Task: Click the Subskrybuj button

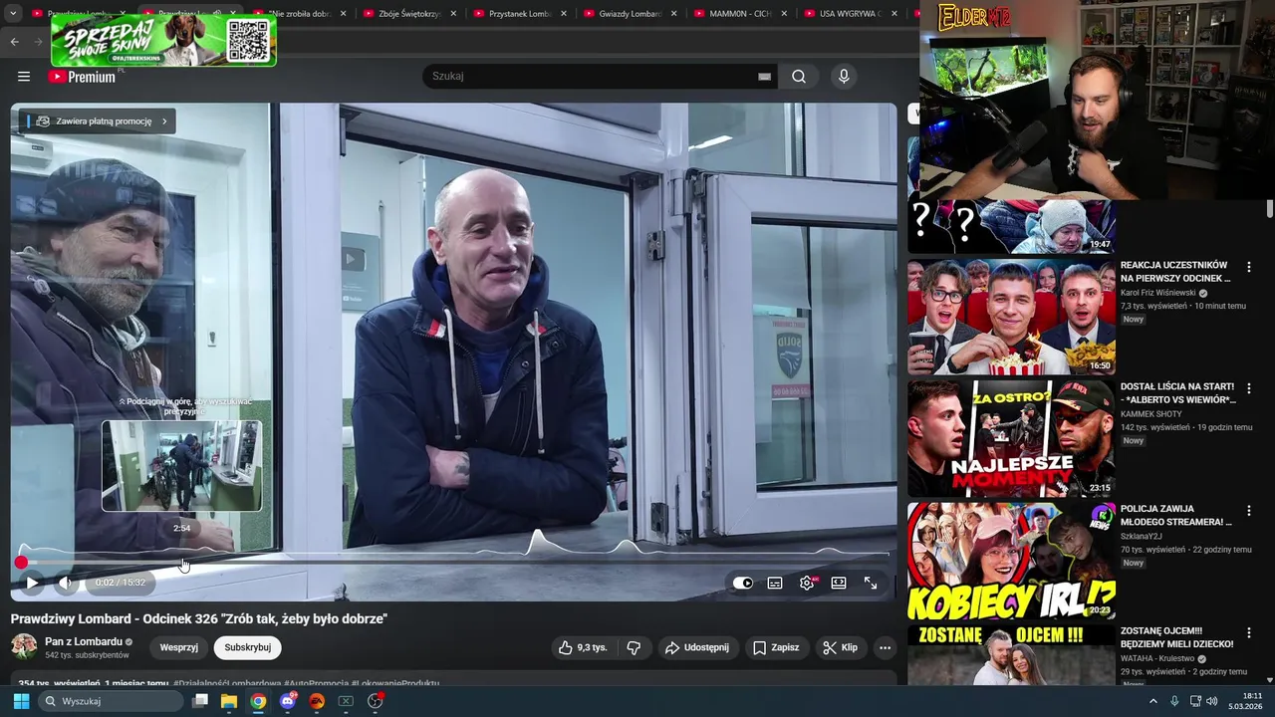Action: click(248, 647)
